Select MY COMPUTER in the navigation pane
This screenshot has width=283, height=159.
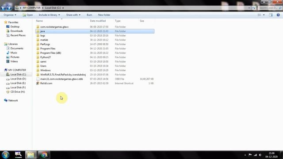17,70
